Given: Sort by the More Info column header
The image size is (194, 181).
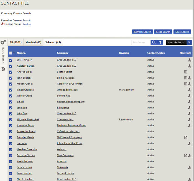Looking at the screenshot, I should click(x=185, y=53).
